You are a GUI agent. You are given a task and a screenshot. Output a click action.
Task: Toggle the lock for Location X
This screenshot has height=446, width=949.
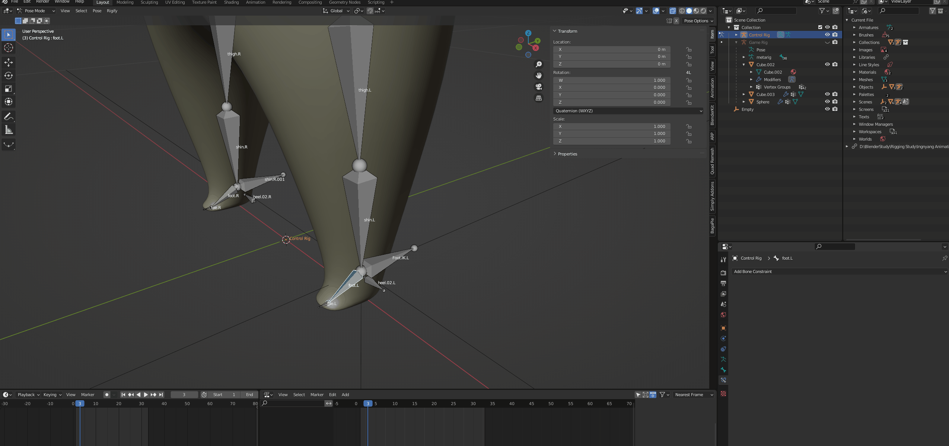[689, 49]
